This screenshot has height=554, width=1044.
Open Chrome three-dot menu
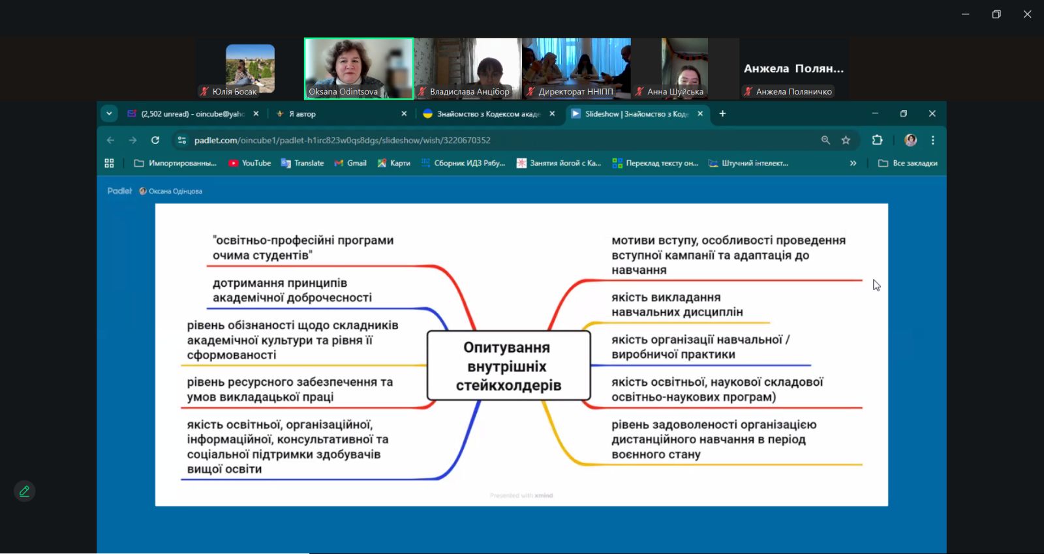click(932, 140)
